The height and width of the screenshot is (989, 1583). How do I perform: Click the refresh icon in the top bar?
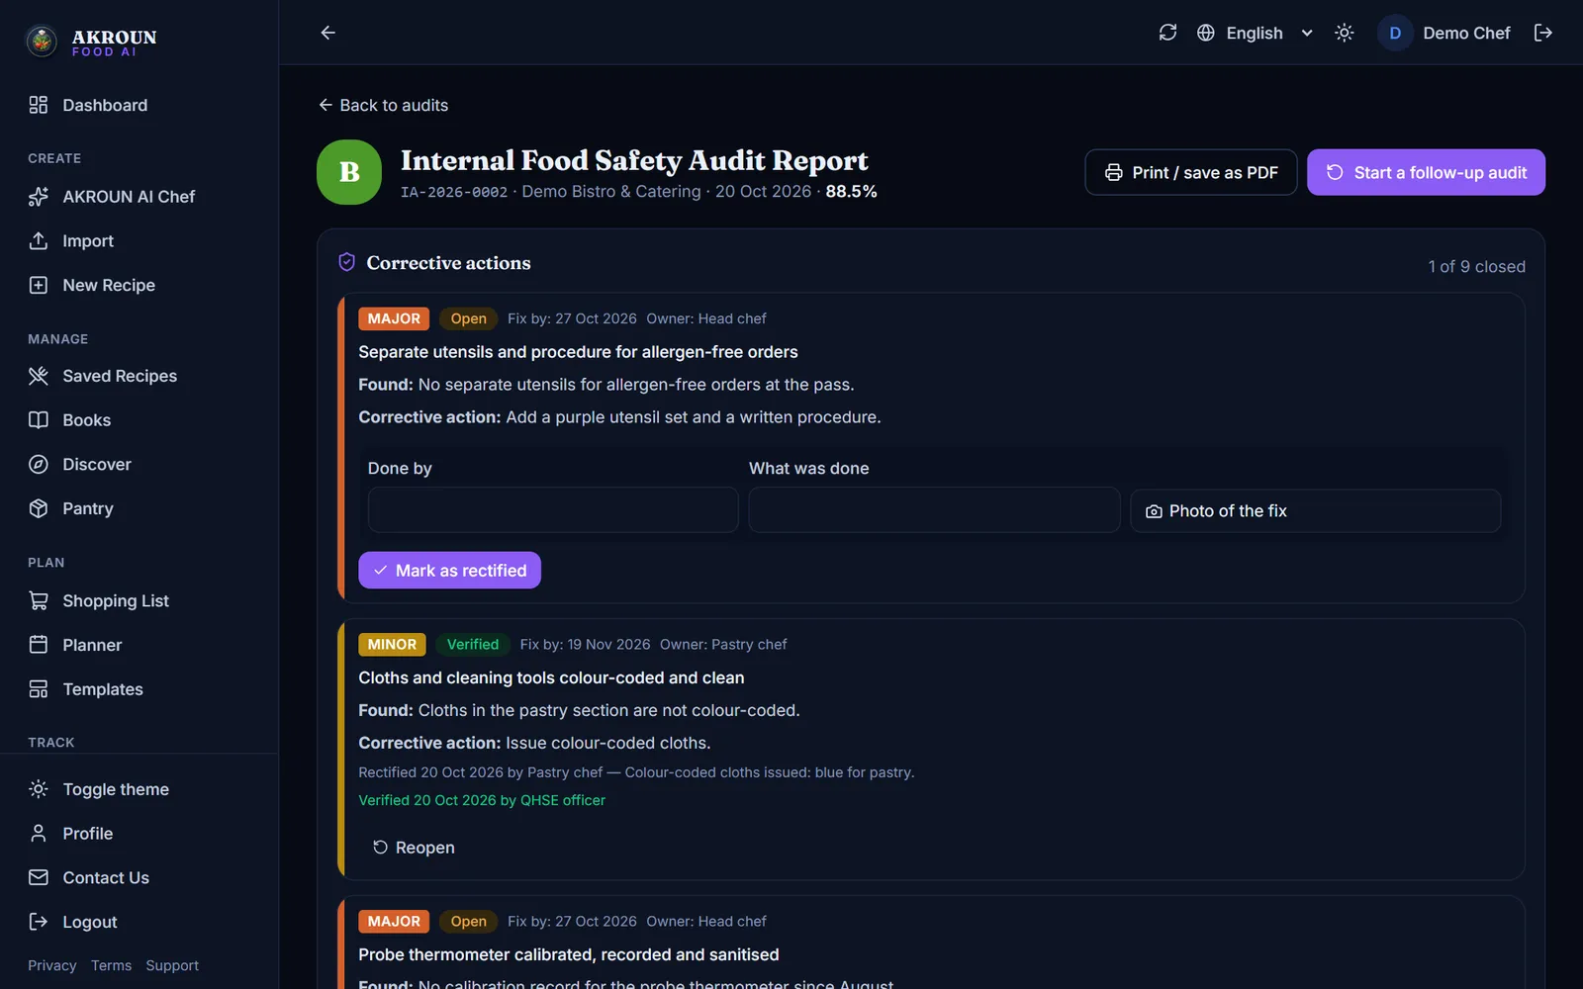1167,33
